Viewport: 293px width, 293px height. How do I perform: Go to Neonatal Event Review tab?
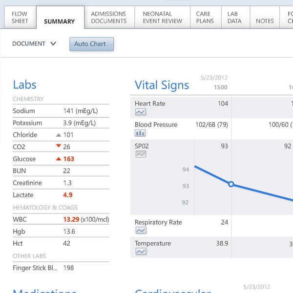(x=162, y=18)
